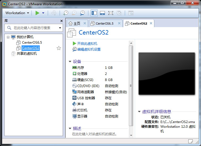Select 共享的虚拟机 in the library tree
The width and height of the screenshot is (201, 146).
pos(27,53)
